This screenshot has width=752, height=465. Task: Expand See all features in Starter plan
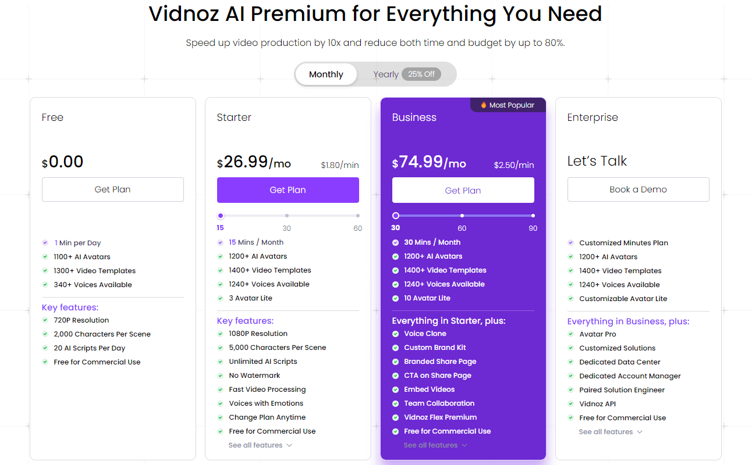(260, 445)
